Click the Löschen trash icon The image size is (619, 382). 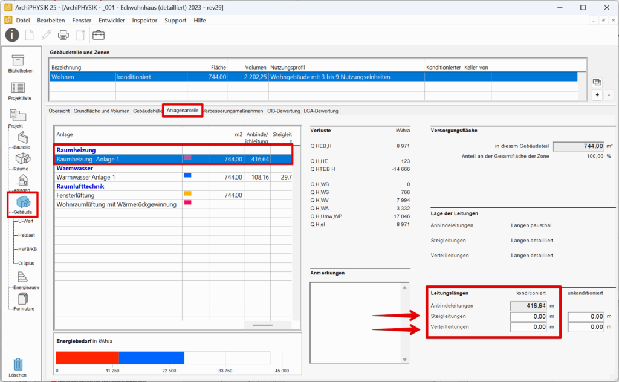tap(18, 367)
